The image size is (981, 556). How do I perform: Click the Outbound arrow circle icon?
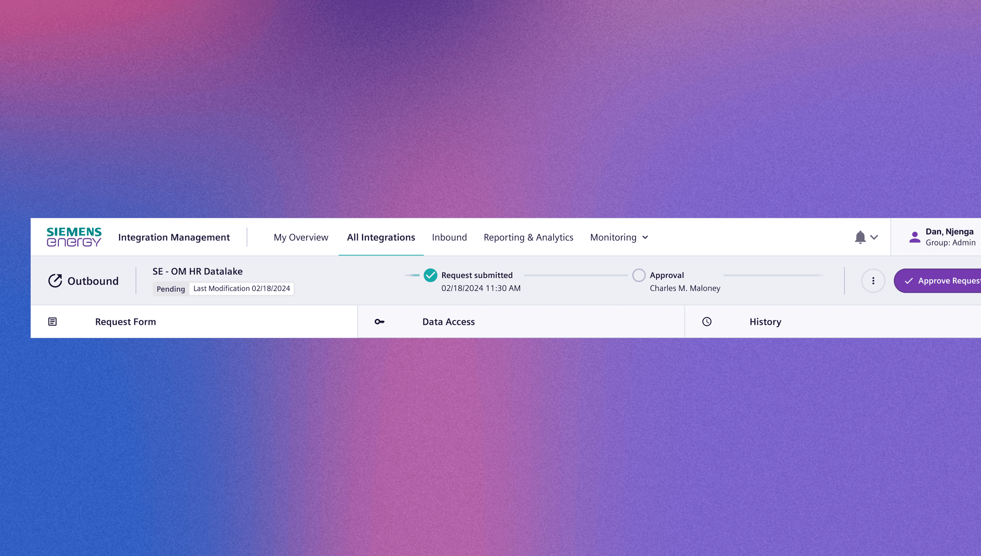click(55, 281)
